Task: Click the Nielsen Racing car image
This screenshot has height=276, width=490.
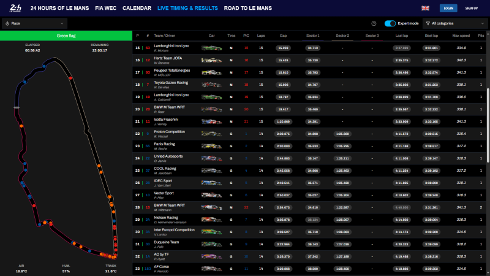Action: (211, 220)
